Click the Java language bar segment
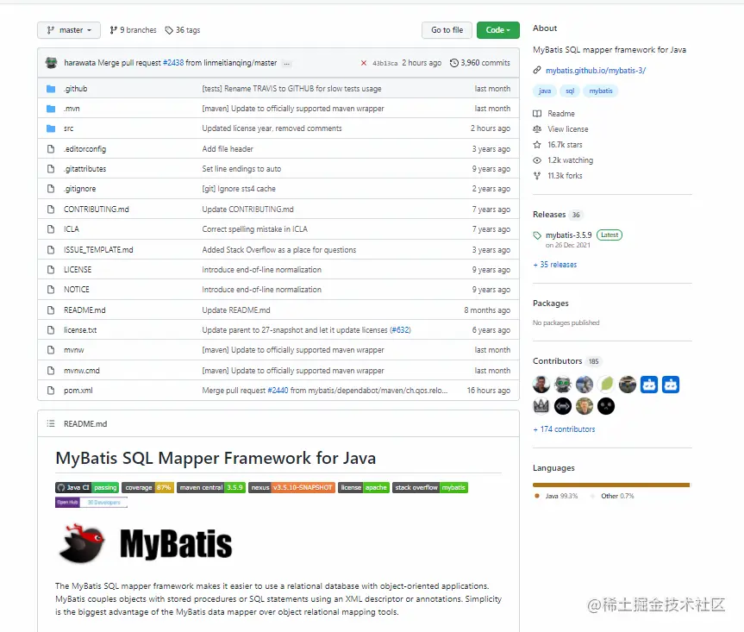 click(610, 485)
